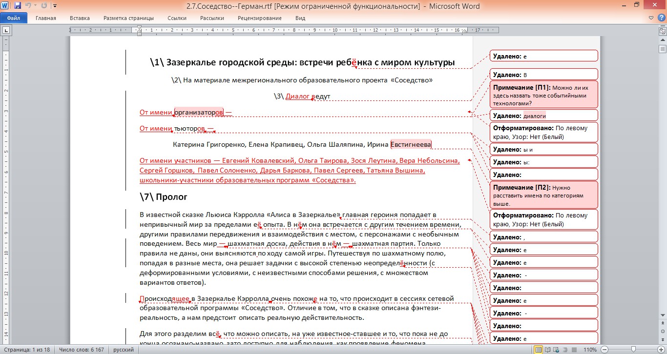Click the 'Удалено: диалоги' revision balloon
The height and width of the screenshot is (354, 667).
click(544, 116)
